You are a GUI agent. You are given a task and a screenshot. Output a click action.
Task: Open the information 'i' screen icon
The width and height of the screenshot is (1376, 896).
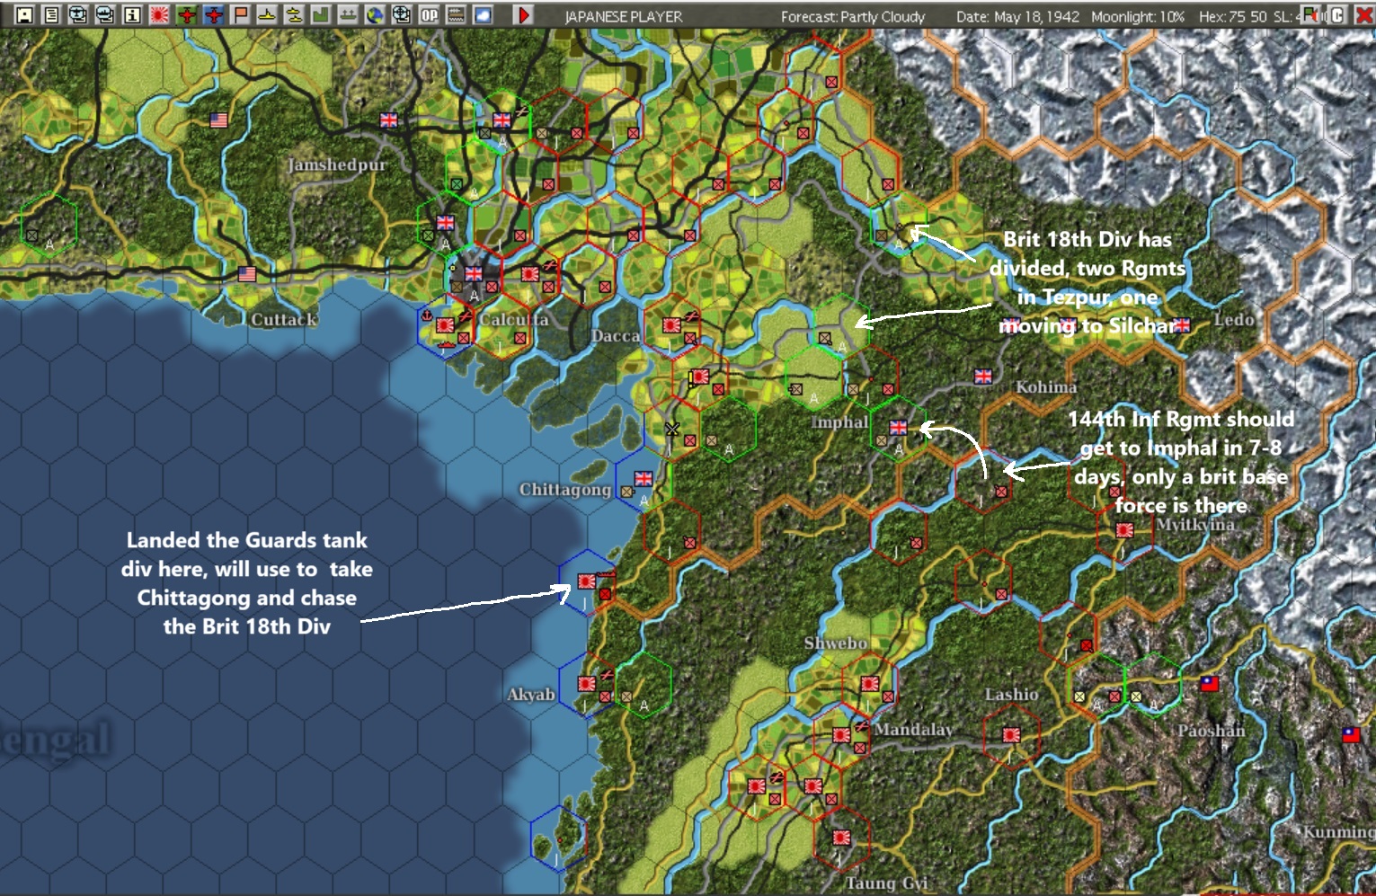132,15
